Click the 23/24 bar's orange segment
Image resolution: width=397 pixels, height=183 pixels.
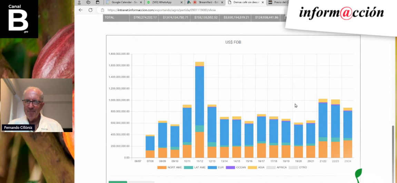348,149
